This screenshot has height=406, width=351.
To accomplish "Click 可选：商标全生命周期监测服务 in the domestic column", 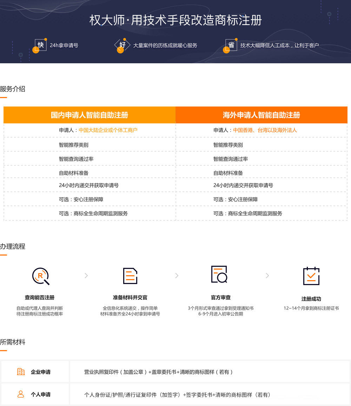I will coord(93,213).
